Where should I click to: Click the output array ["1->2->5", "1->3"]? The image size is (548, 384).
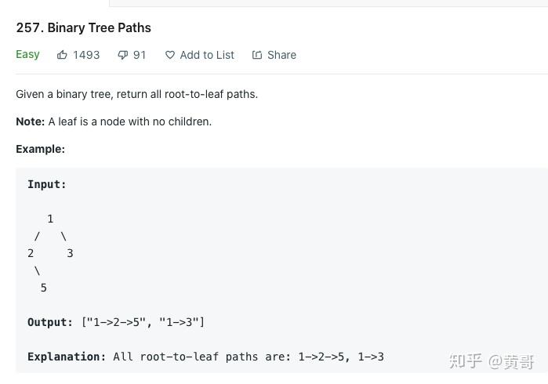click(143, 322)
